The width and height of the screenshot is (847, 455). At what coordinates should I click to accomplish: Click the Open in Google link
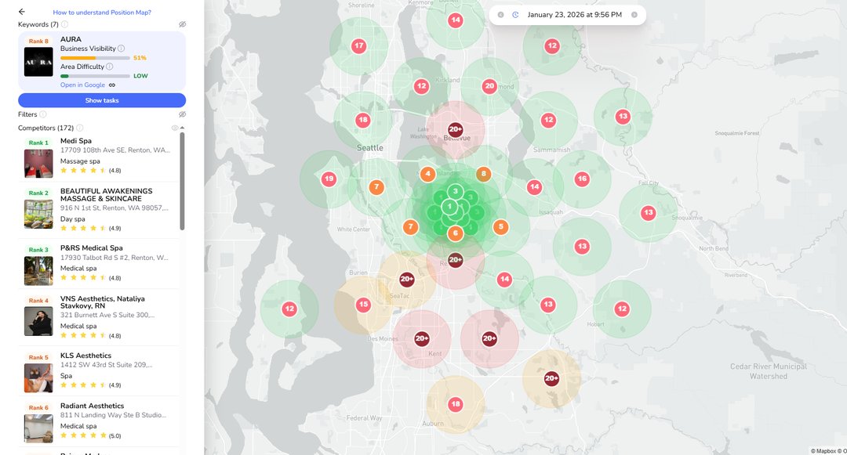click(x=82, y=85)
